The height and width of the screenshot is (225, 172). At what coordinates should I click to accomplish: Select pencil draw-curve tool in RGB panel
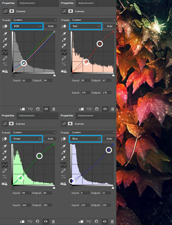tap(5, 58)
